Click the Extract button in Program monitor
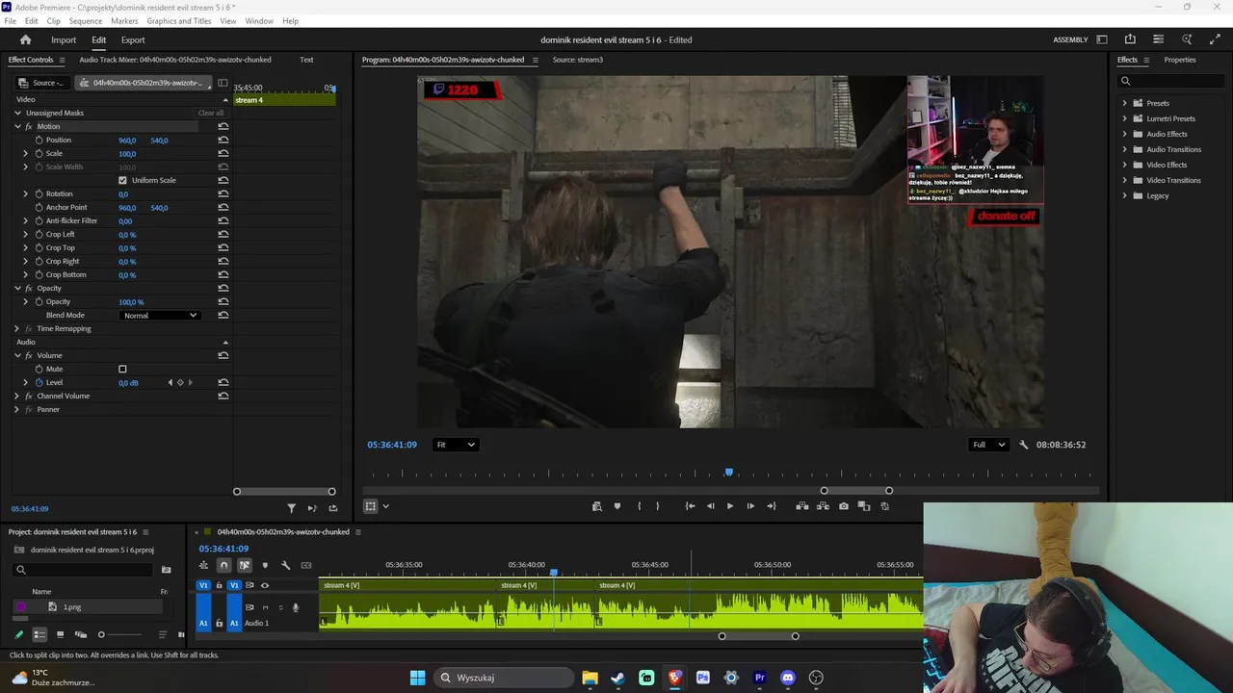This screenshot has height=693, width=1233. [824, 506]
